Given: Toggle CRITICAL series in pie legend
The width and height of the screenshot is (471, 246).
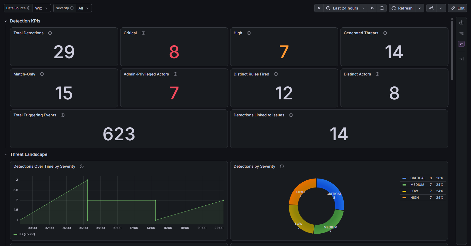Looking at the screenshot, I should (x=418, y=178).
